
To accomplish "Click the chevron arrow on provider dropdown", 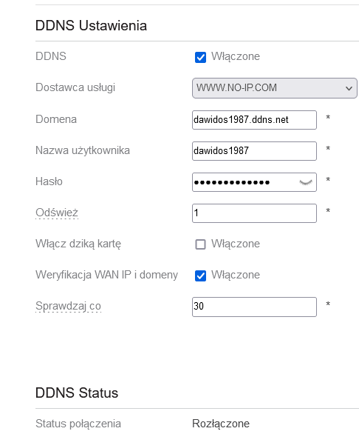I will tap(349, 88).
